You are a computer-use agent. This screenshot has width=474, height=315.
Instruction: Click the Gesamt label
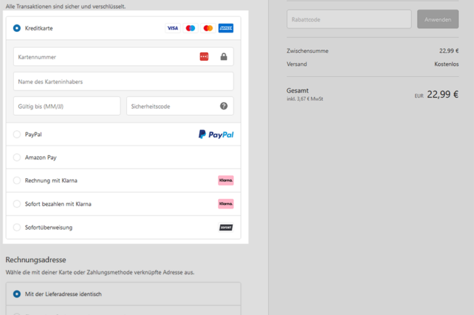(297, 90)
